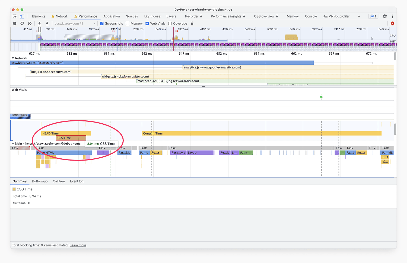This screenshot has height=263, width=407.
Task: Click the save profile download arrow icon
Action: pos(47,24)
